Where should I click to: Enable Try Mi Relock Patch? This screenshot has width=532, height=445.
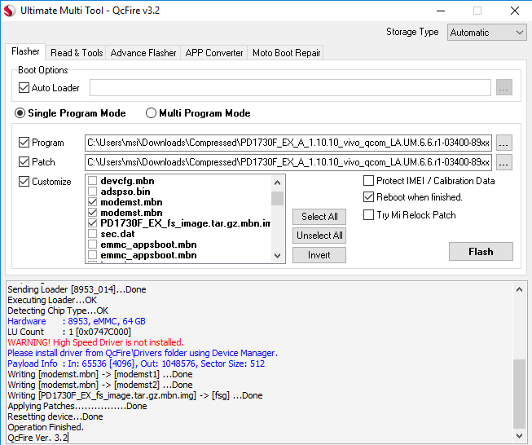click(368, 215)
